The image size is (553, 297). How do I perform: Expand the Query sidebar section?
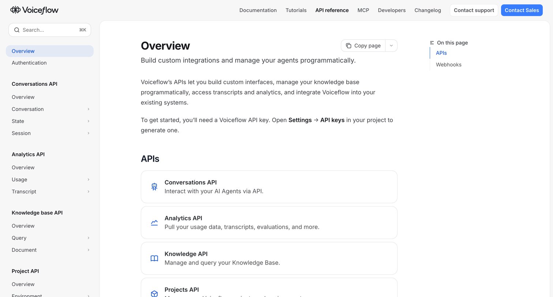89,238
